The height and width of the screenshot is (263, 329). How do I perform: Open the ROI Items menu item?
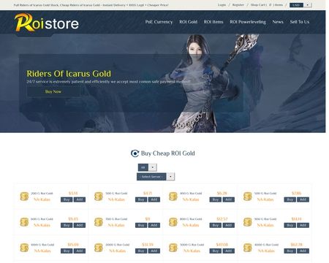tap(213, 22)
